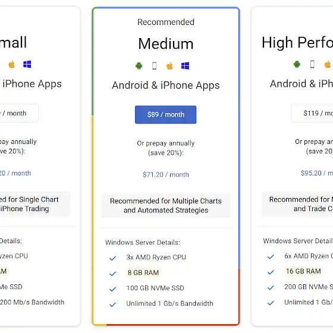Click checkmark beside 8 GB RAM

point(113,274)
